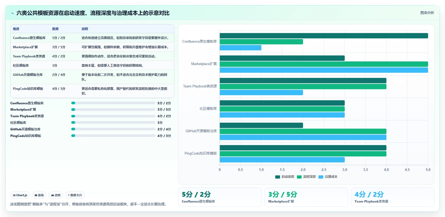The height and width of the screenshot is (217, 445).
Task: Click the Confluence原生模板库 chart axis label
Action: [x=199, y=42]
